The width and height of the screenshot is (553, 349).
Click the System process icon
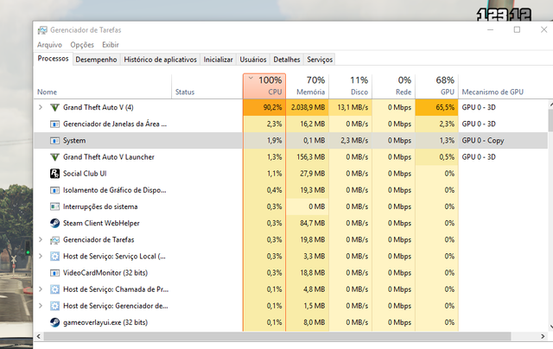(x=54, y=141)
